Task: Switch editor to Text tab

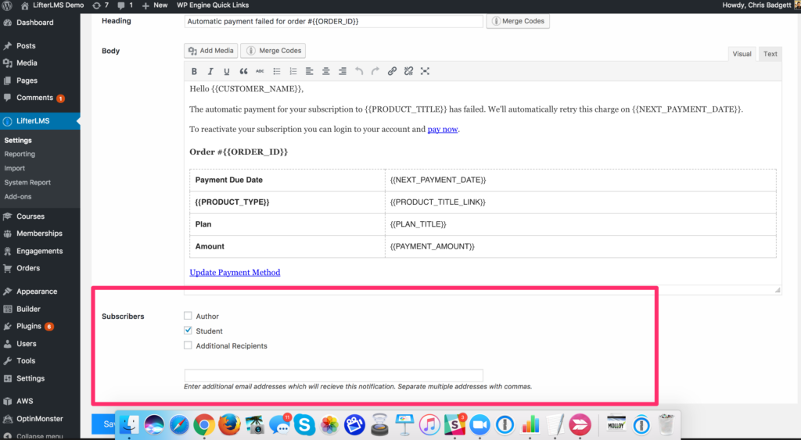Action: [x=770, y=54]
